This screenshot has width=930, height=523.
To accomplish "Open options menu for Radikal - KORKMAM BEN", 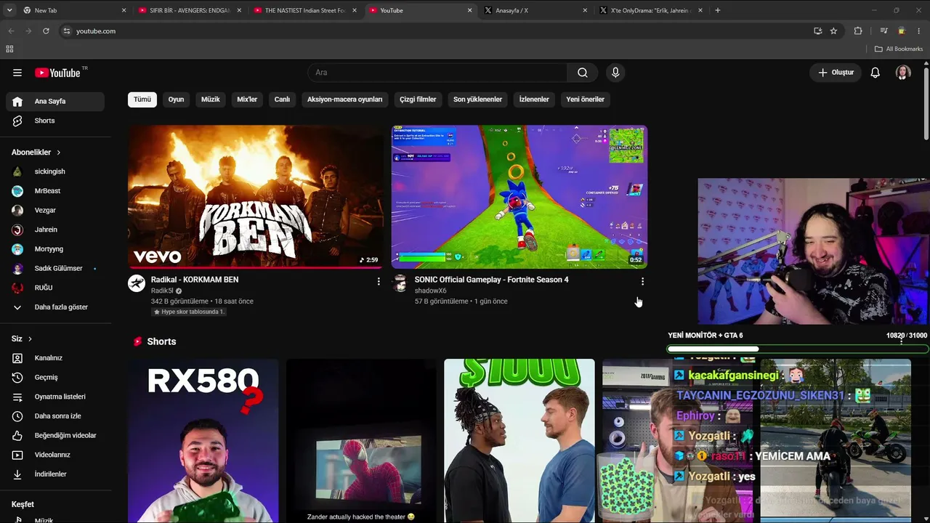I will point(379,281).
